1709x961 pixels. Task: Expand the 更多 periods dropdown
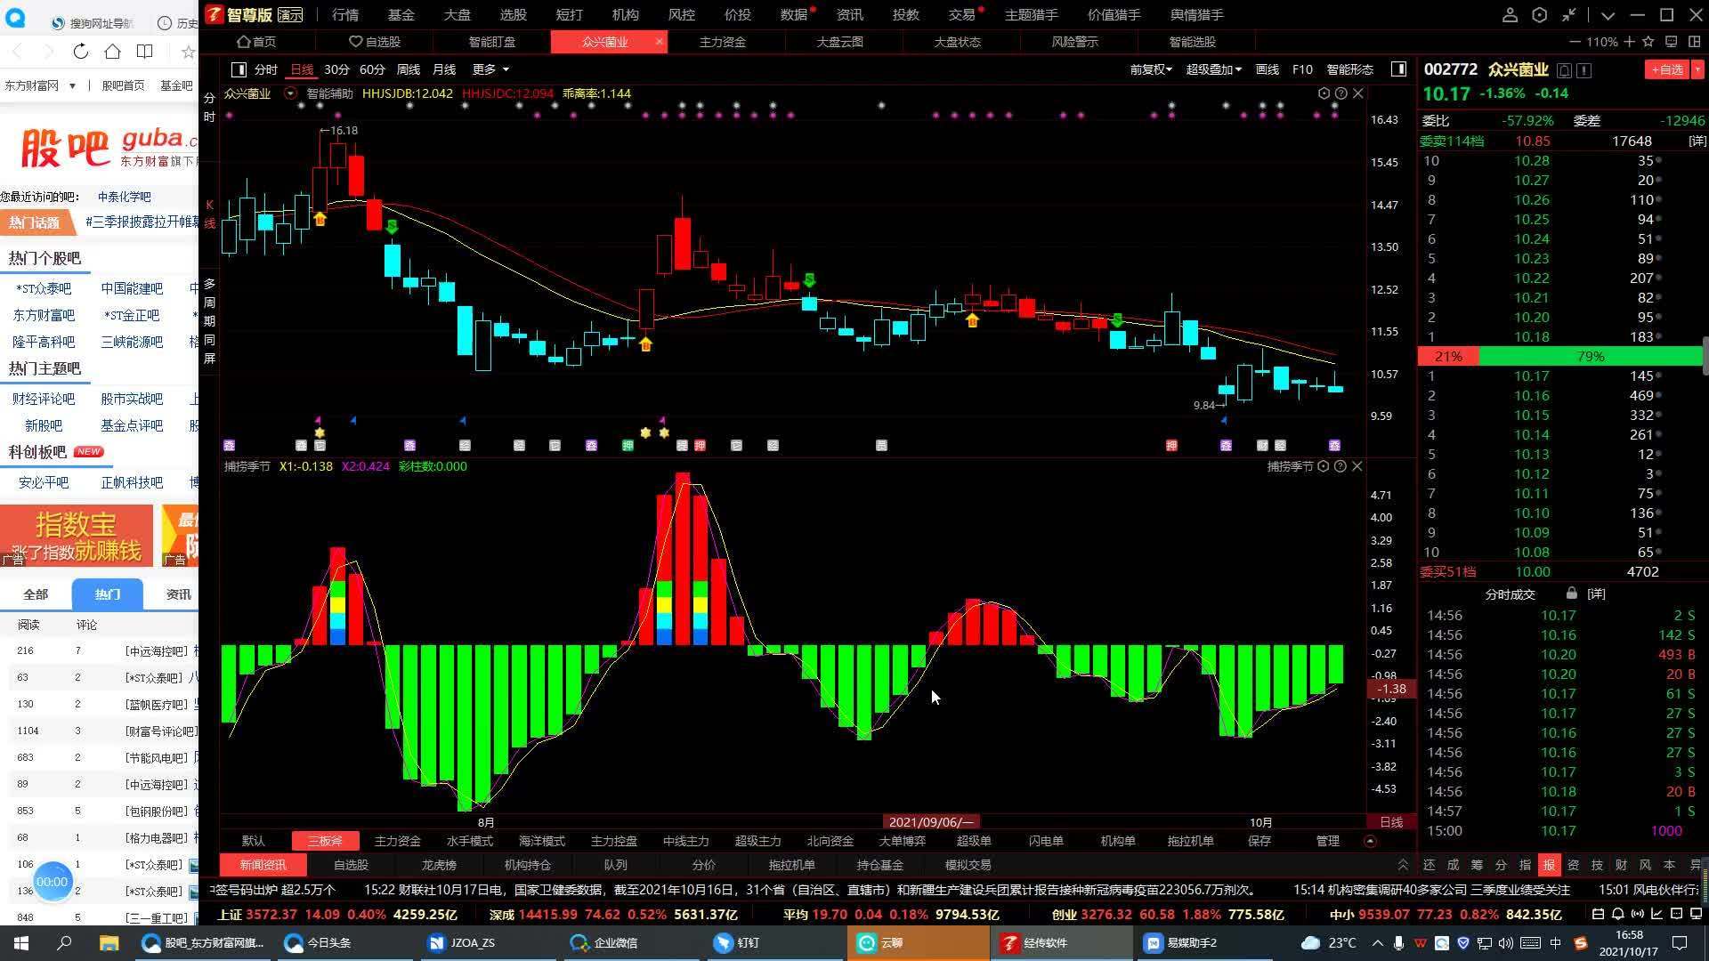(x=490, y=69)
